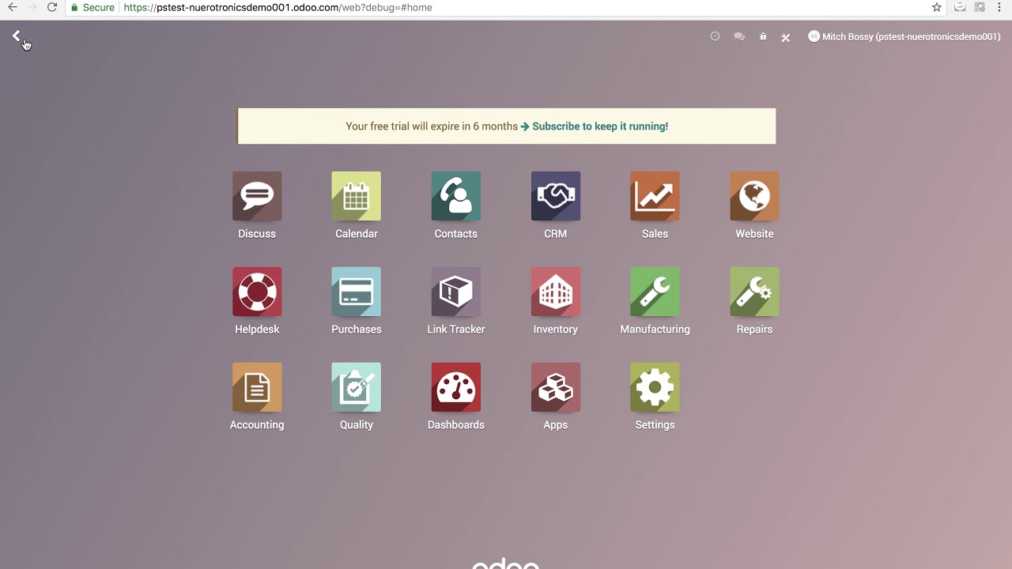Open the Chrome three-dot menu
This screenshot has width=1012, height=569.
click(x=1000, y=7)
